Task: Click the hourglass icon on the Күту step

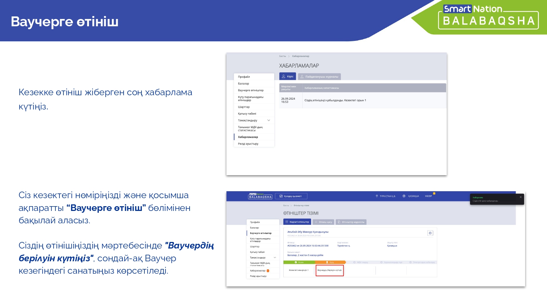Action: 327,262
